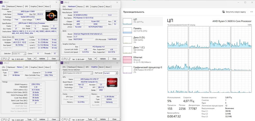Click Close in the CPU window
Viewport: 255px width, 121px height.
(54, 59)
